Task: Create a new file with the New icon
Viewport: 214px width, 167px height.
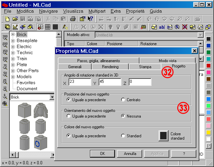Action: click(x=7, y=19)
